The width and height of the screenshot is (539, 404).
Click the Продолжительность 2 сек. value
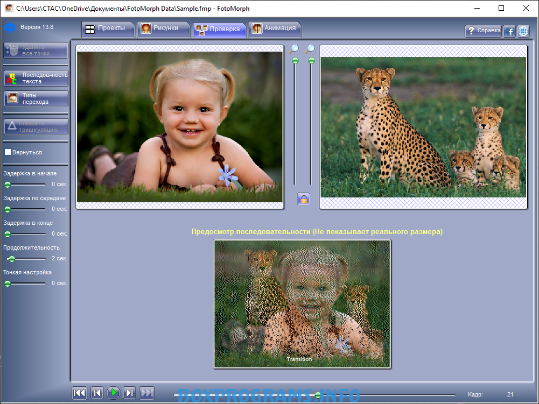coord(59,258)
